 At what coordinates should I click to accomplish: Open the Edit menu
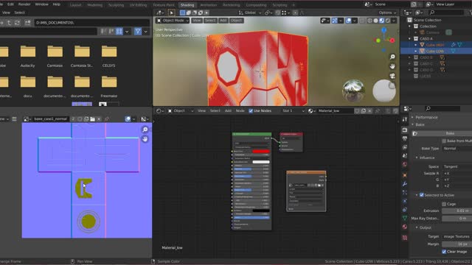10,4
